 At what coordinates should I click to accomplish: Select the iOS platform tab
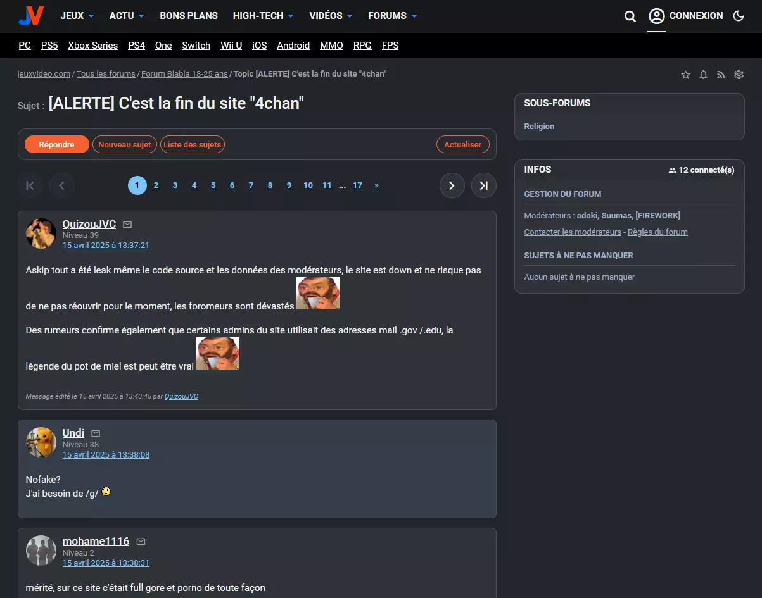[259, 46]
